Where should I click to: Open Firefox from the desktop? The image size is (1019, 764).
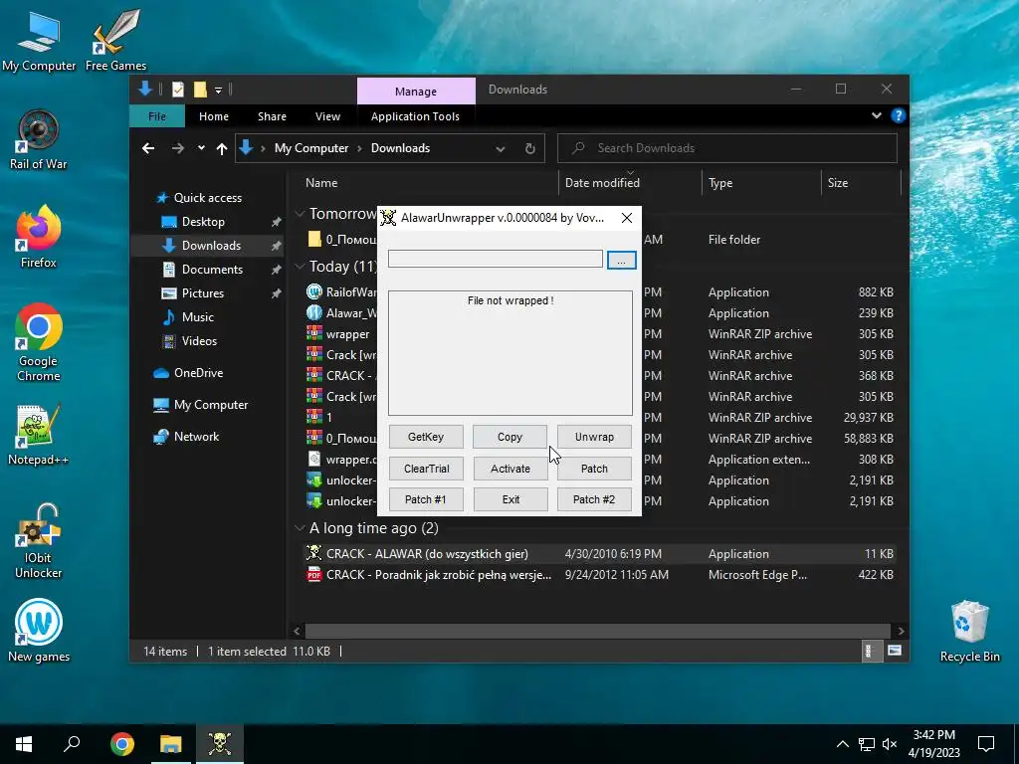[x=39, y=237]
